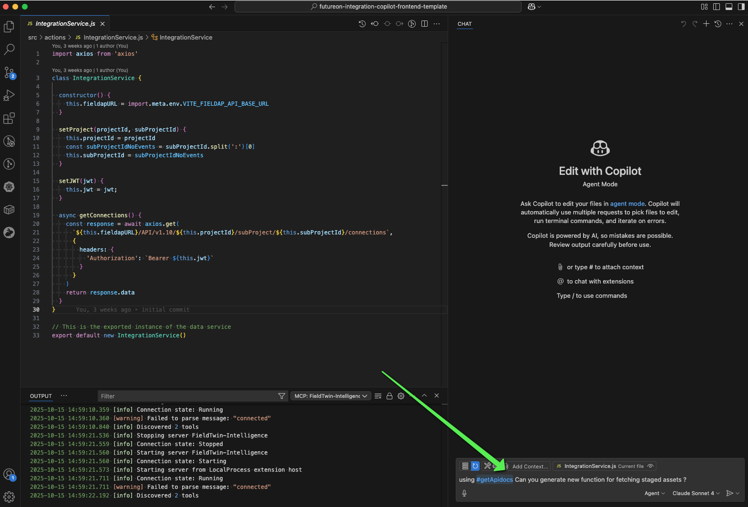Open the Agent mode dropdown
The width and height of the screenshot is (748, 507).
pos(654,493)
